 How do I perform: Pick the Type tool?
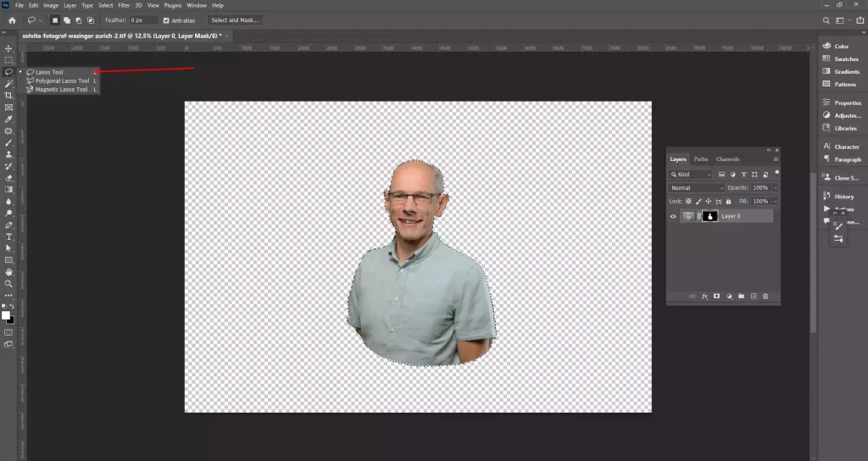[x=8, y=236]
